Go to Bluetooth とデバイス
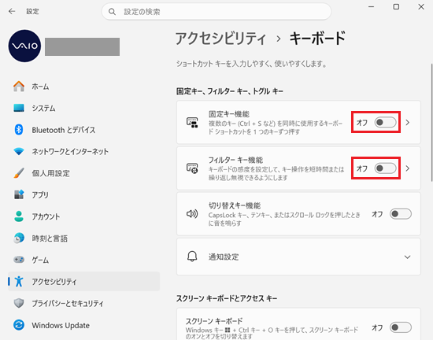 tap(83, 129)
